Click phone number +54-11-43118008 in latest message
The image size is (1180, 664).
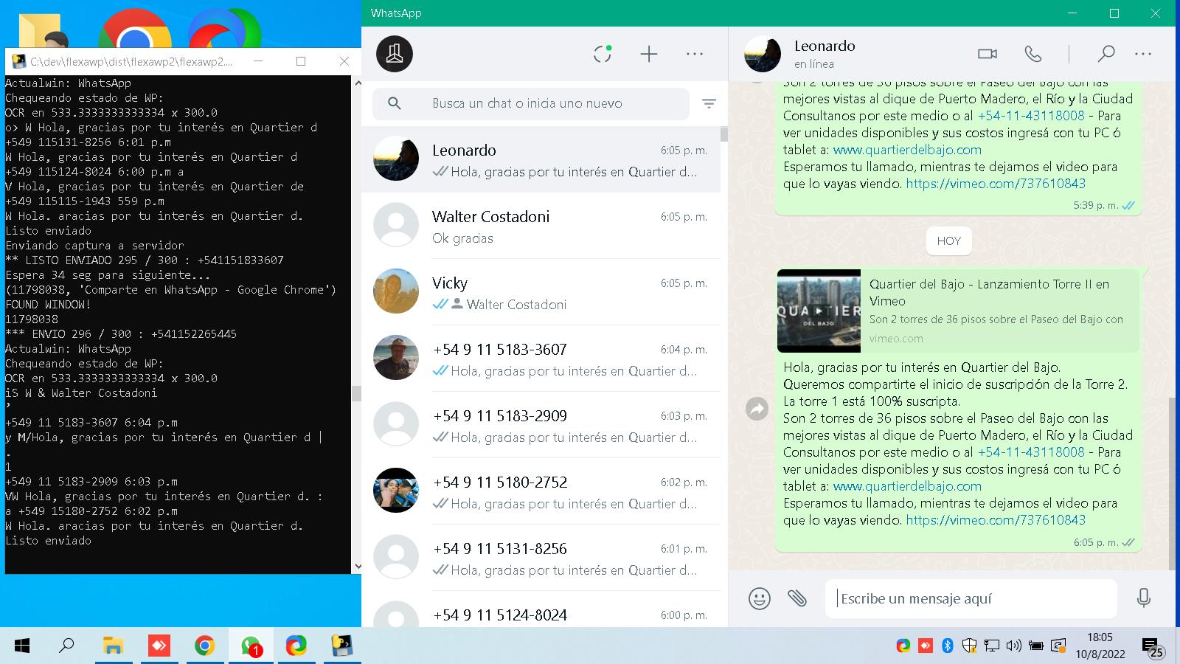(1031, 452)
